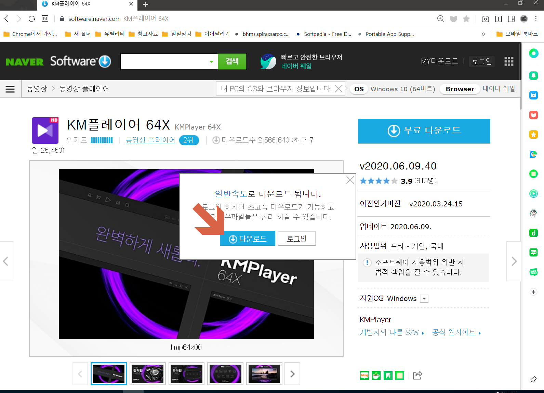
Task: Expand the search box dropdown arrow
Action: pos(211,62)
